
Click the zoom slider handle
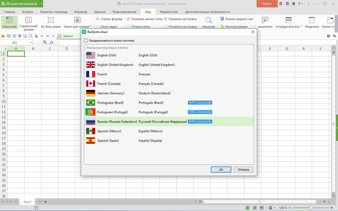coord(311,208)
